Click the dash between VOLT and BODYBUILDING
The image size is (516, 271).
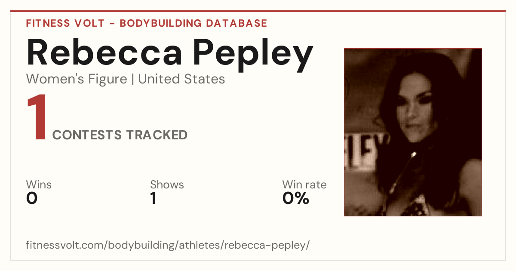click(112, 24)
